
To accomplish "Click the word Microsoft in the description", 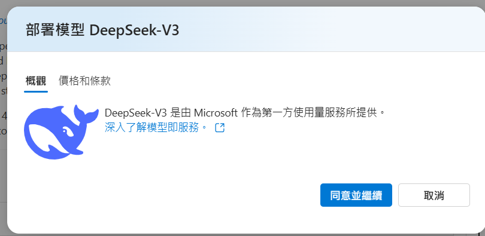I will pyautogui.click(x=216, y=112).
